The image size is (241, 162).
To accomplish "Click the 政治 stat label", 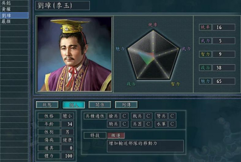I will (x=205, y=68).
